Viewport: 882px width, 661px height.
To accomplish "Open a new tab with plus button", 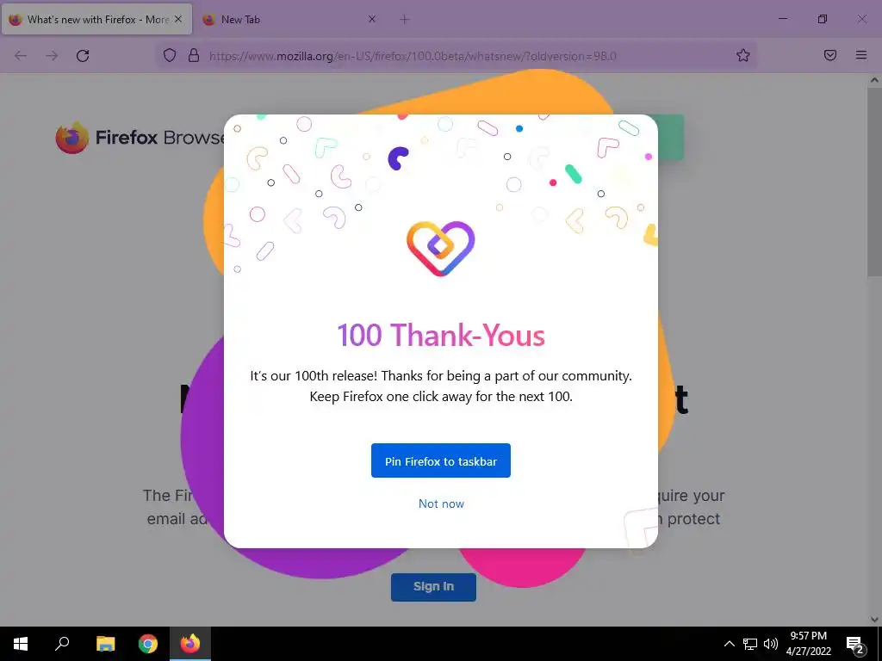I will pyautogui.click(x=405, y=19).
